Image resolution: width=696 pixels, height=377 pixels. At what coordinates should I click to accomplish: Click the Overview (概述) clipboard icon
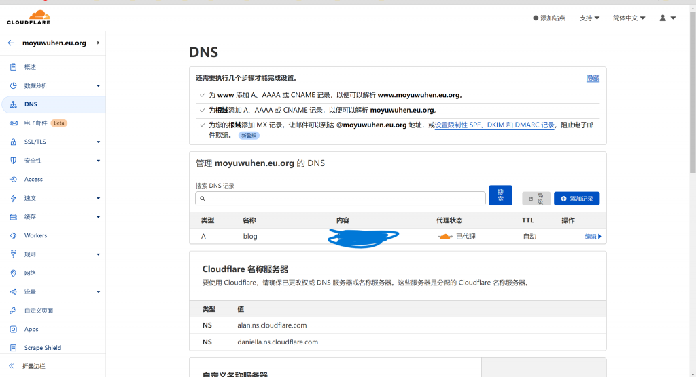click(x=14, y=67)
